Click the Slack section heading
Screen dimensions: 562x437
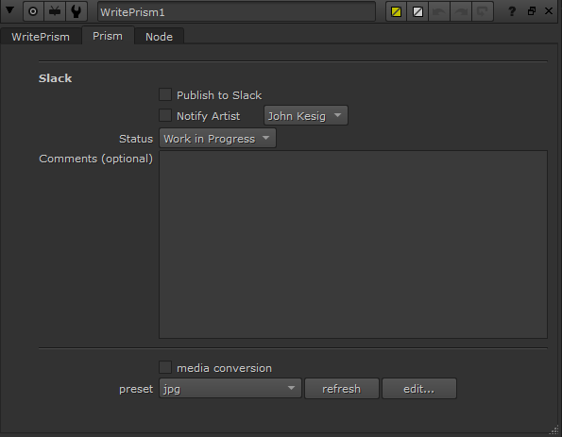point(55,78)
